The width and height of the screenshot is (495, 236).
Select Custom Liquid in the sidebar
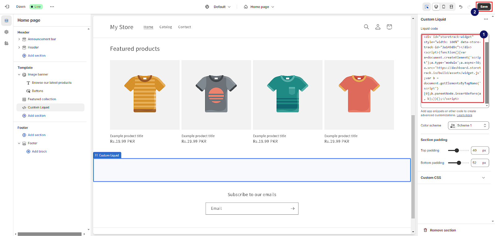pos(50,107)
